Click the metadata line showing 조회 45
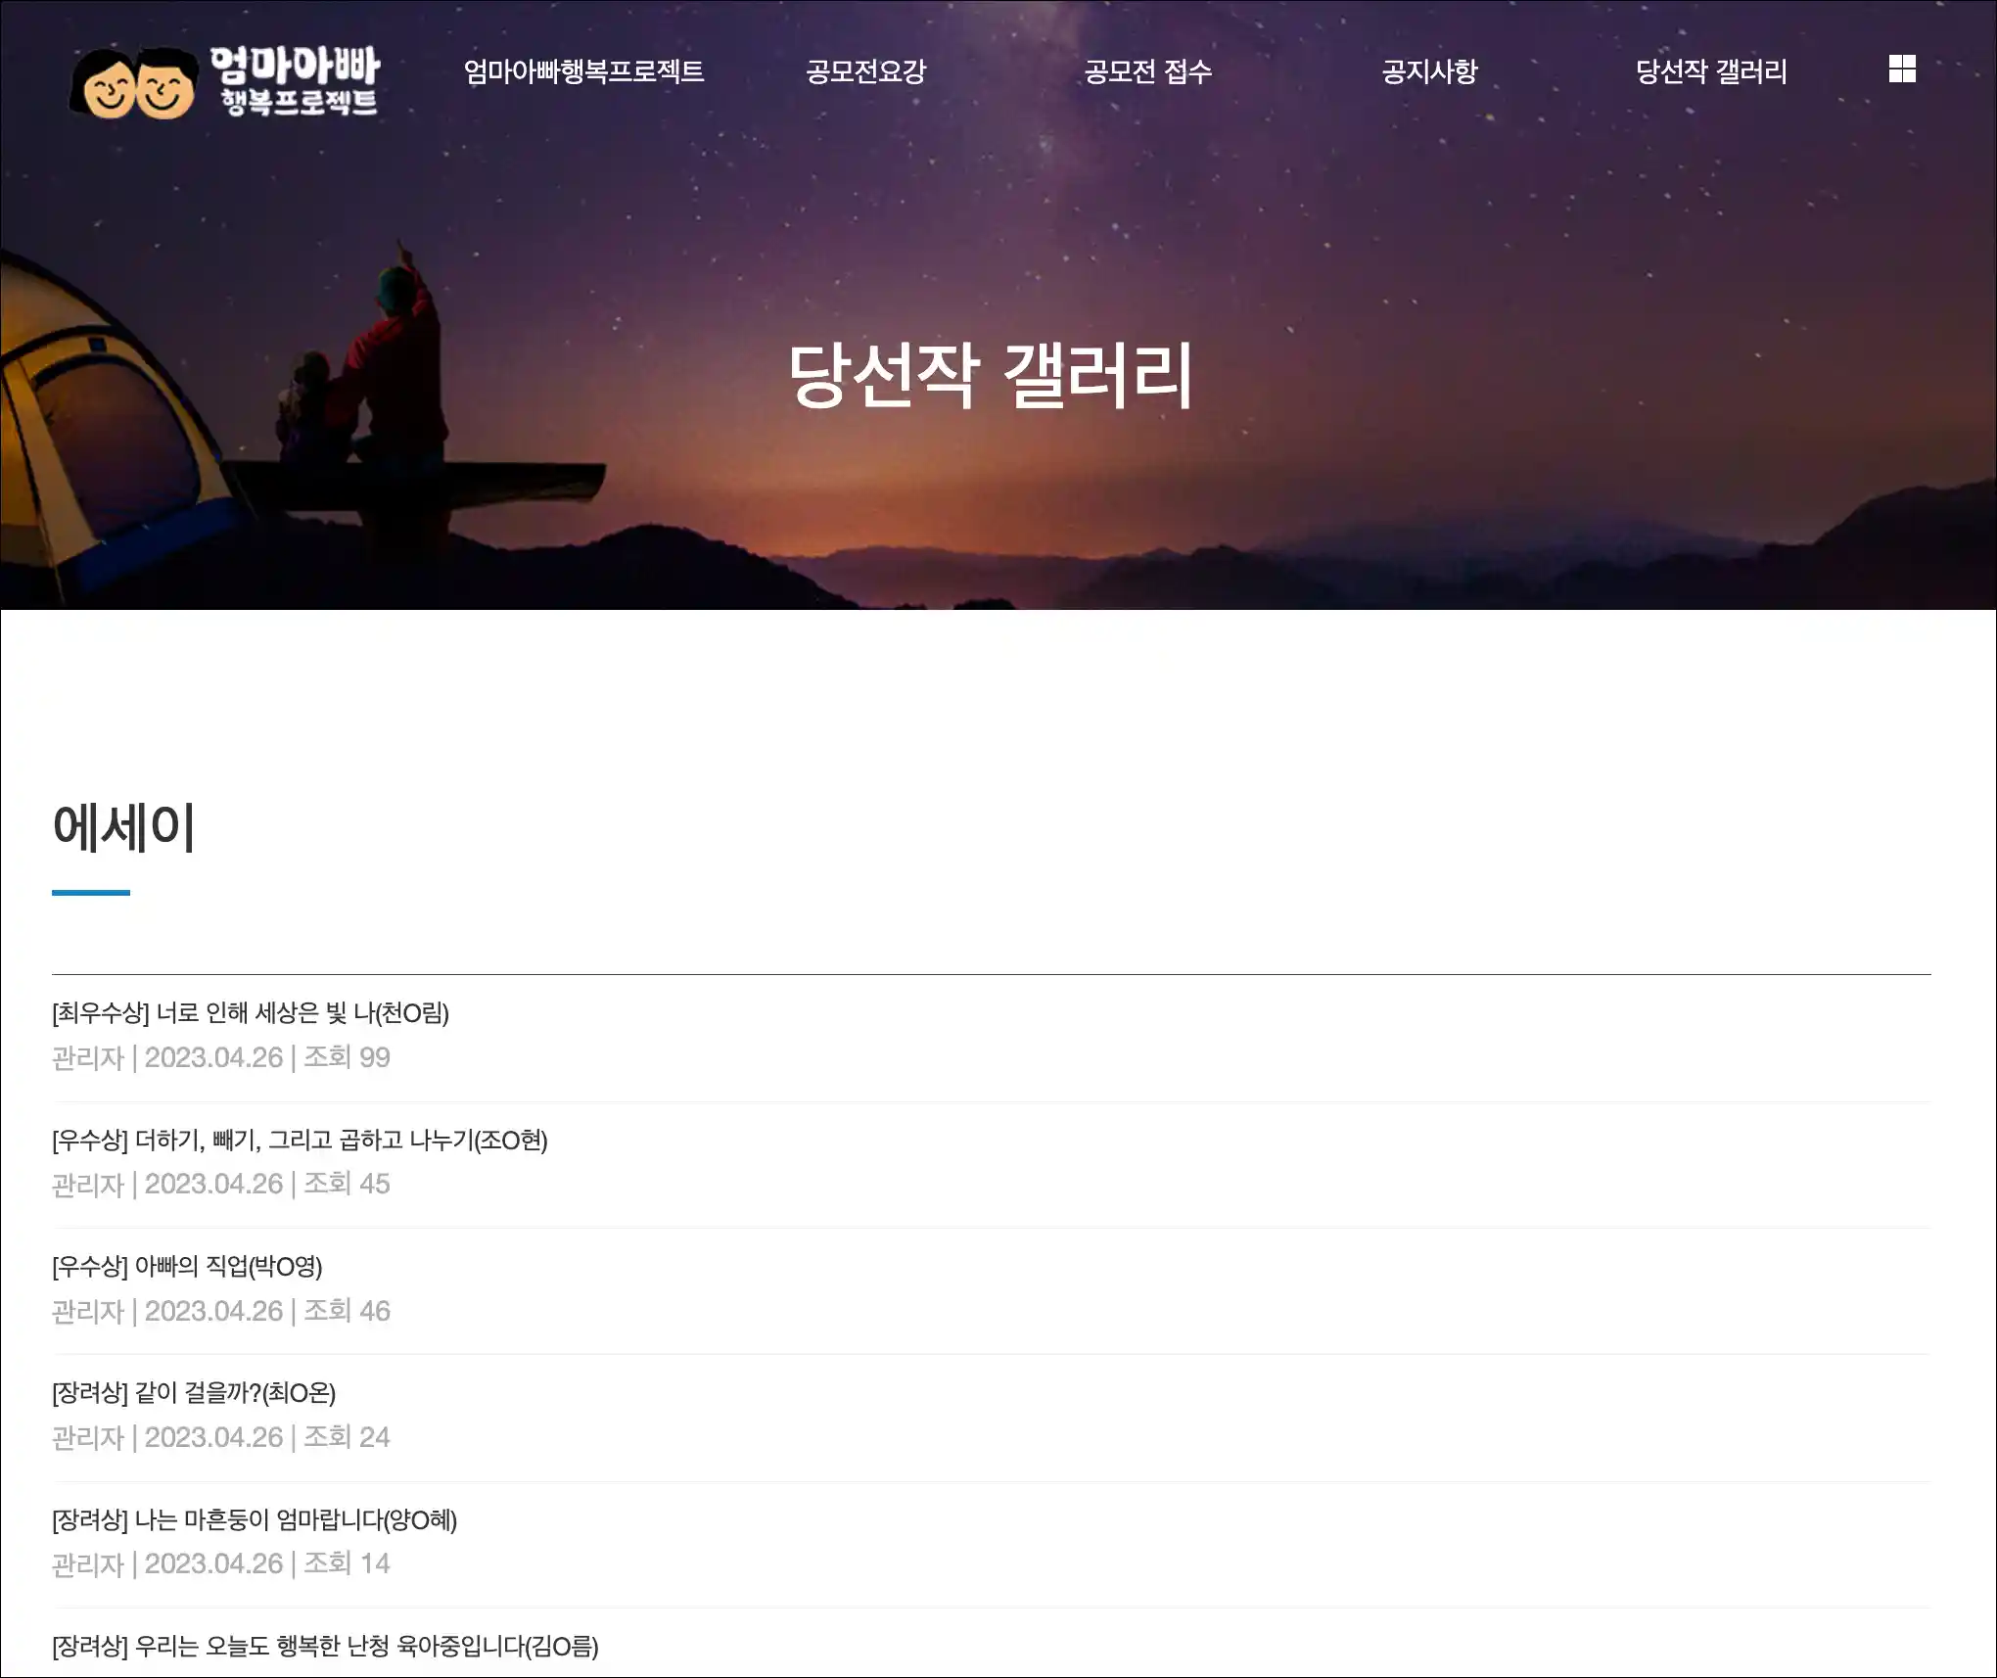This screenshot has height=1678, width=1997. (x=221, y=1184)
